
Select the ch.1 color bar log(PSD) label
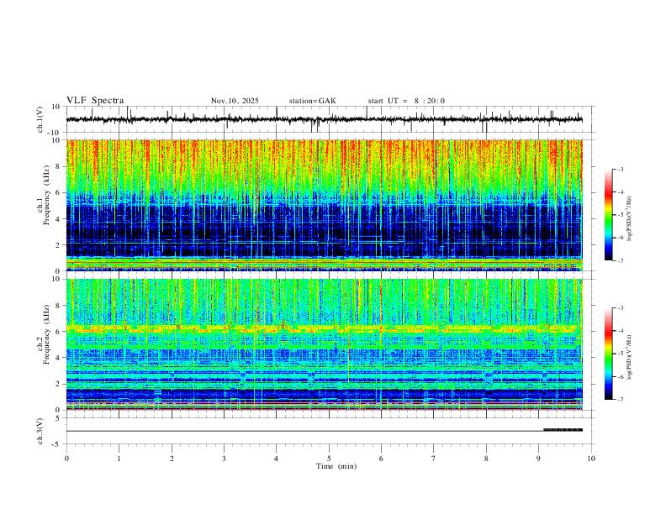[x=630, y=218]
